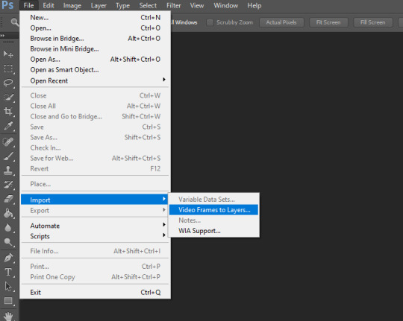Choose Open... from File menu
Image resolution: width=403 pixels, height=321 pixels.
[95, 28]
